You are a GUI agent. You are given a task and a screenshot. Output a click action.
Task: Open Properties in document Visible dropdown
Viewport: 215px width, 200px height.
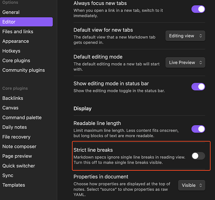point(192,185)
